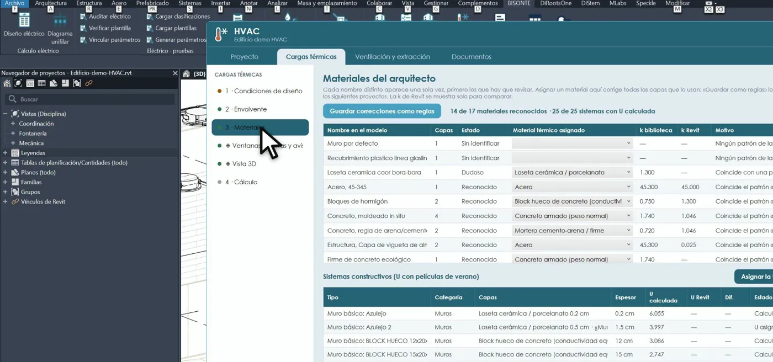Open the Documentos tab

click(x=471, y=57)
